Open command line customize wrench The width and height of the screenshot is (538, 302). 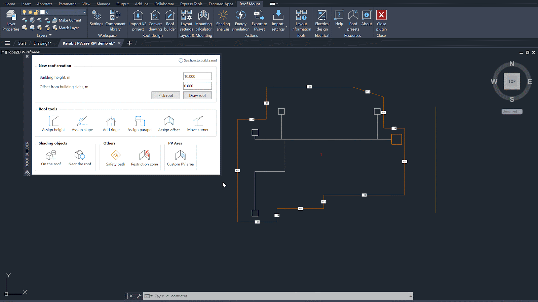(x=139, y=296)
